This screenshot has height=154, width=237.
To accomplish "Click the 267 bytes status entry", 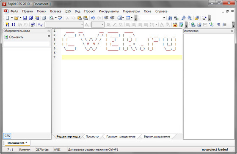I will point(42,149).
